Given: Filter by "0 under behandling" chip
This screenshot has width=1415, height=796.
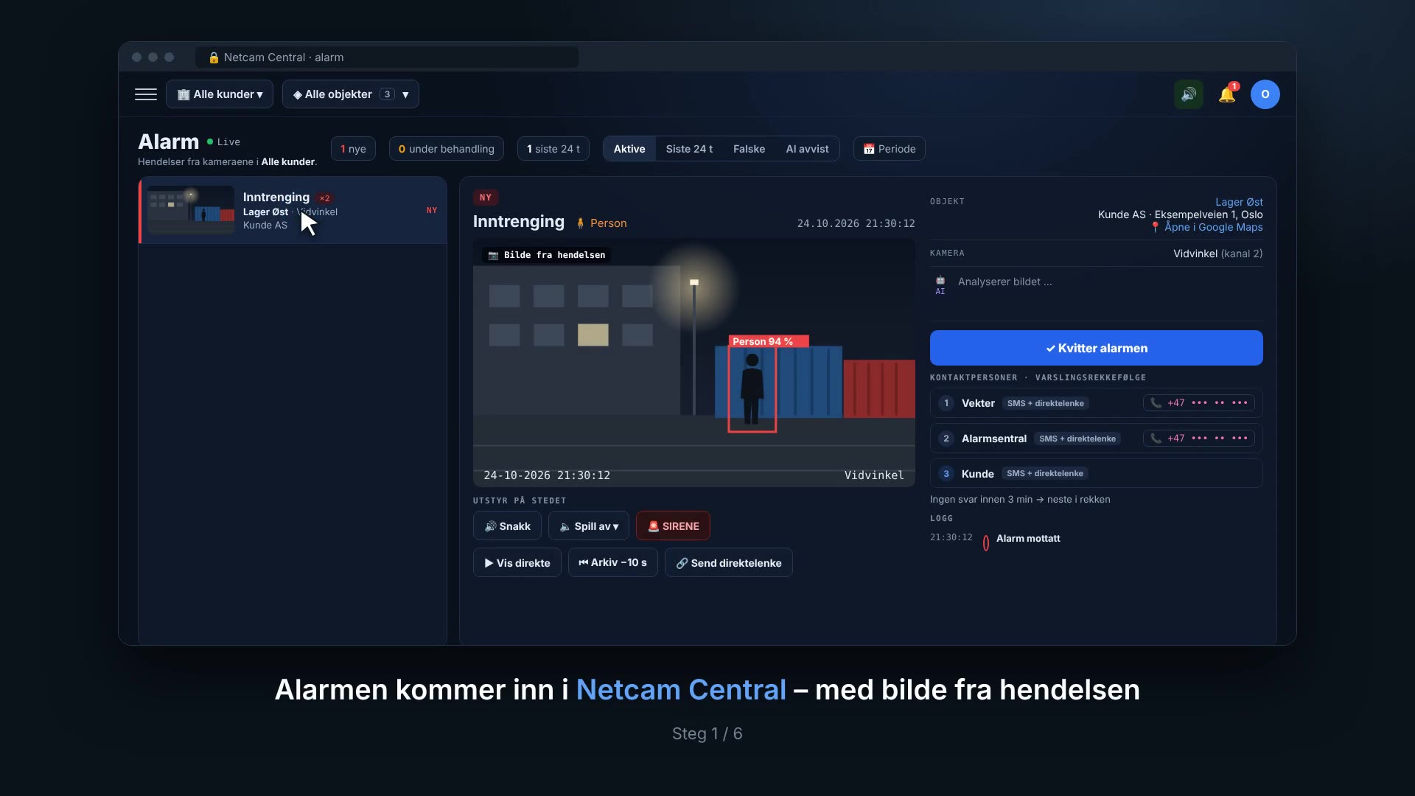Looking at the screenshot, I should point(447,149).
